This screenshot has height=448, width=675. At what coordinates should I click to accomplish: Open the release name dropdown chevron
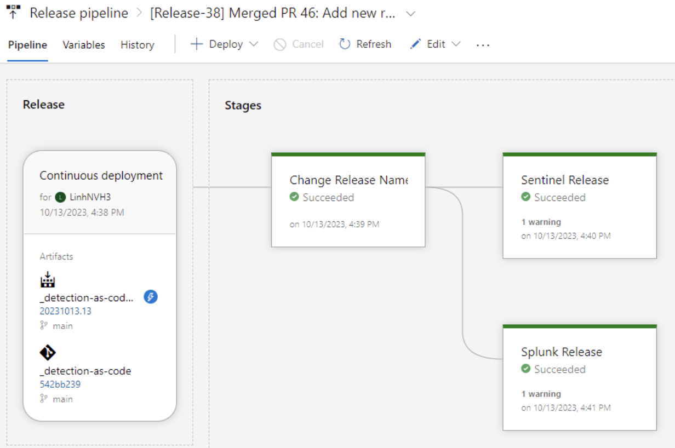coord(411,14)
